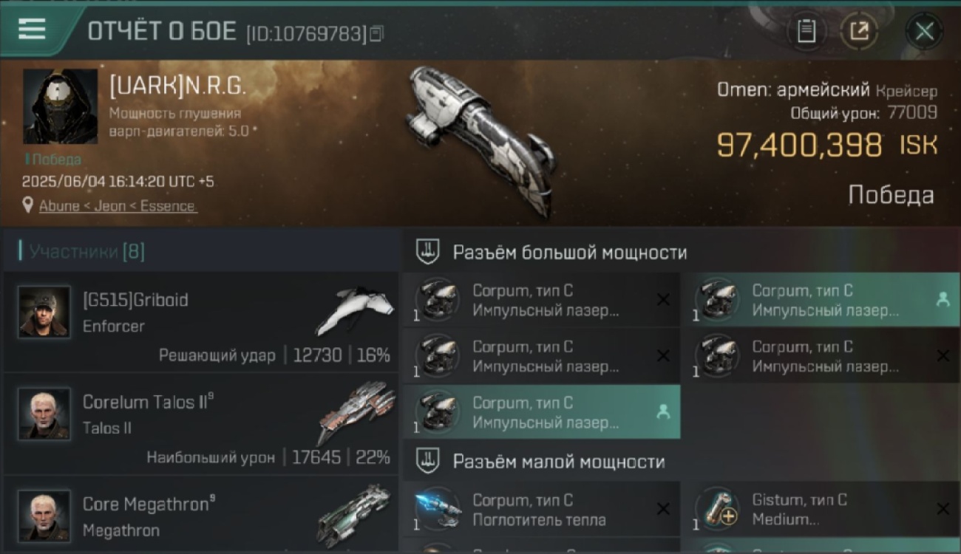Click the Enforcer ship icon

pyautogui.click(x=356, y=311)
